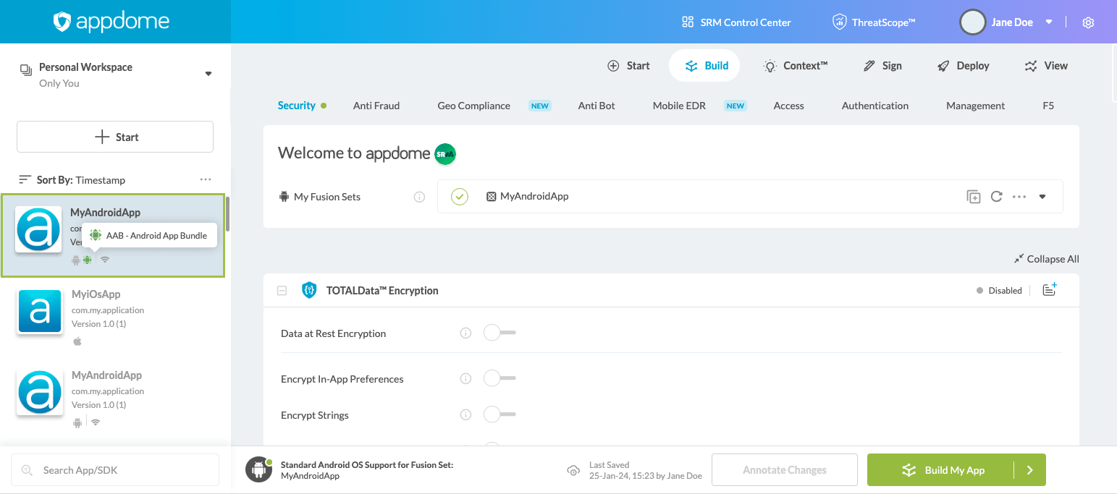
Task: Open the SRM Control Center
Action: point(735,22)
